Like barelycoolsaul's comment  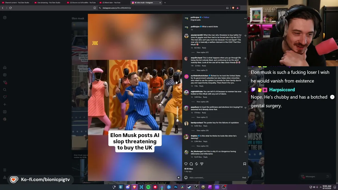coord(245,123)
